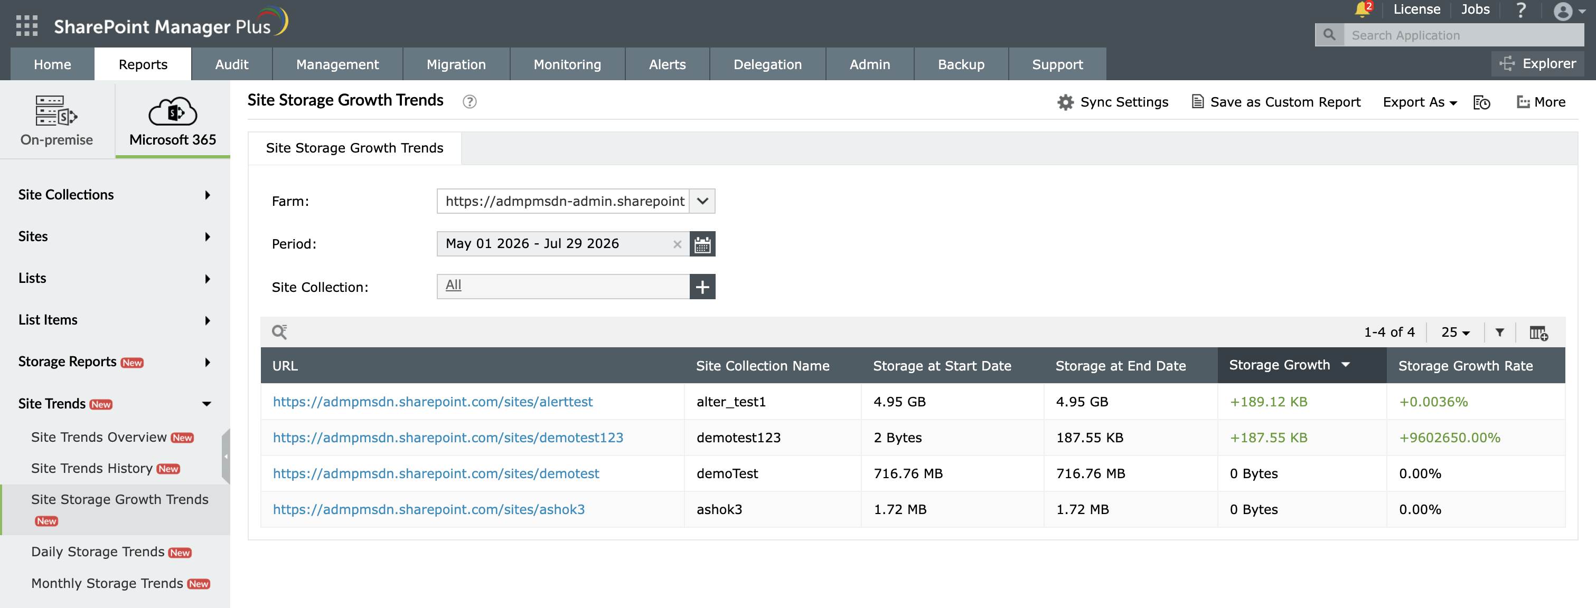This screenshot has width=1596, height=608.
Task: Click the table filter funnel icon
Action: click(1499, 332)
